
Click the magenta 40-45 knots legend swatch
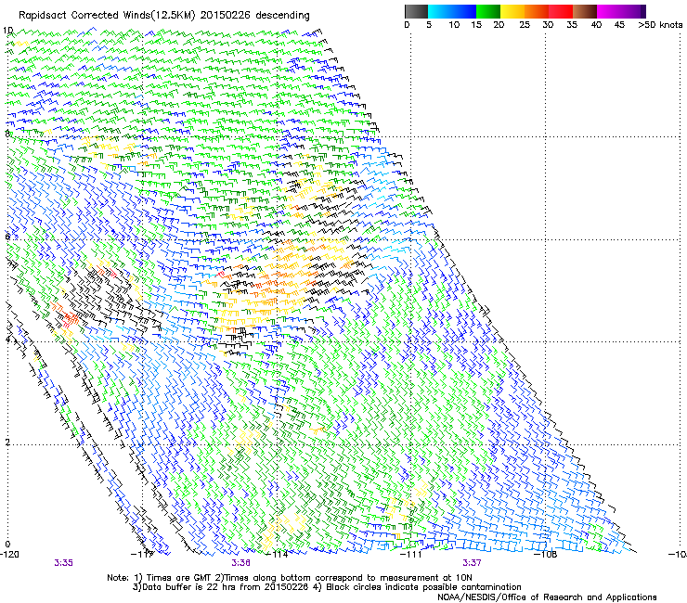point(609,11)
